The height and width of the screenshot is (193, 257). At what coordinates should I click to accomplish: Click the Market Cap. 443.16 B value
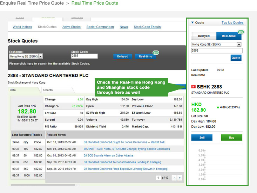click(176, 127)
